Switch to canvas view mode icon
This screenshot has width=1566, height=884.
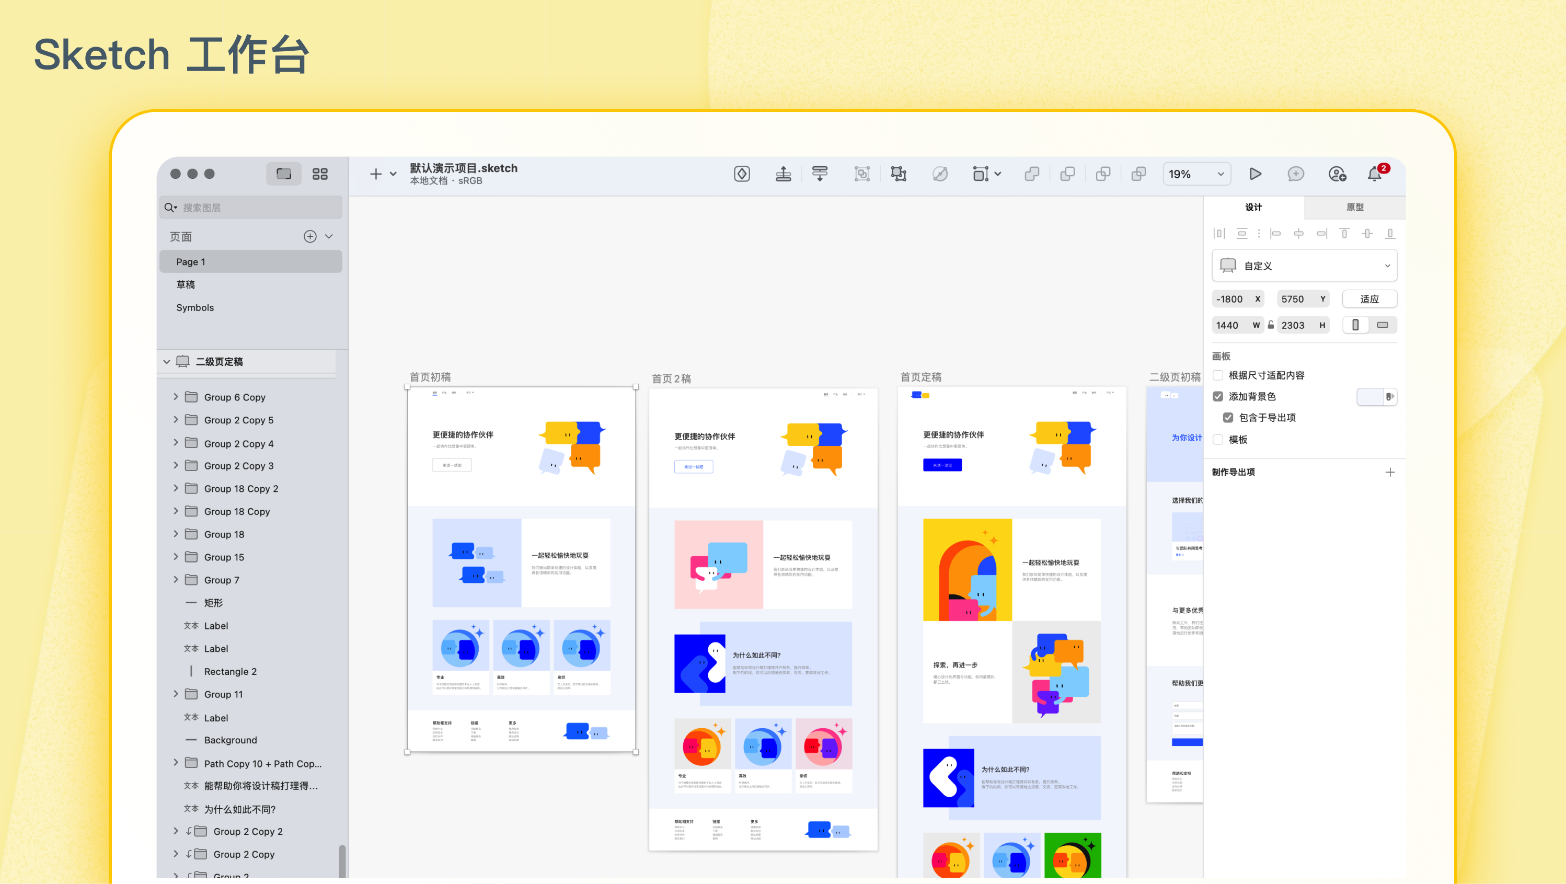[x=283, y=174]
